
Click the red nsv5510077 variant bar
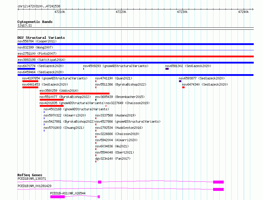[x=52, y=100]
